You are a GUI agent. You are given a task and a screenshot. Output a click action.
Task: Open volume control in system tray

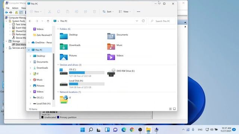tap(212, 130)
